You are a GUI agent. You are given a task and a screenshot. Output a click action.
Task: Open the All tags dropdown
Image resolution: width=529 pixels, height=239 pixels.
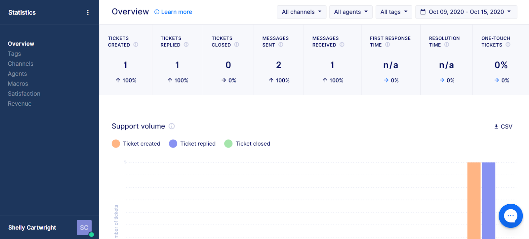pos(394,12)
